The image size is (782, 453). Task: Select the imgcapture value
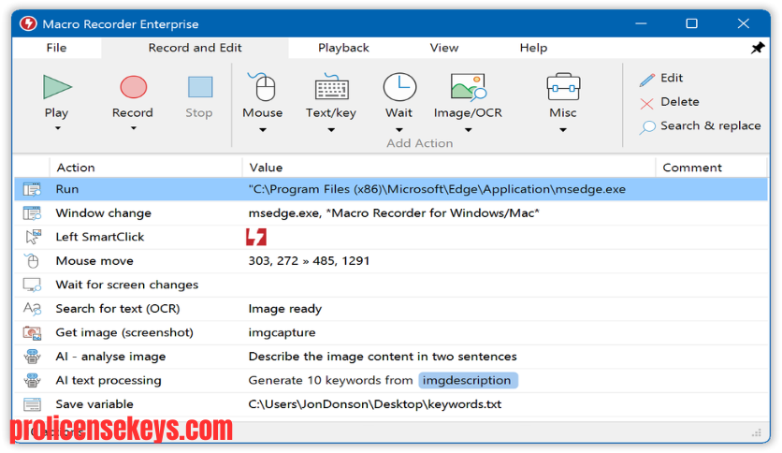pos(282,333)
